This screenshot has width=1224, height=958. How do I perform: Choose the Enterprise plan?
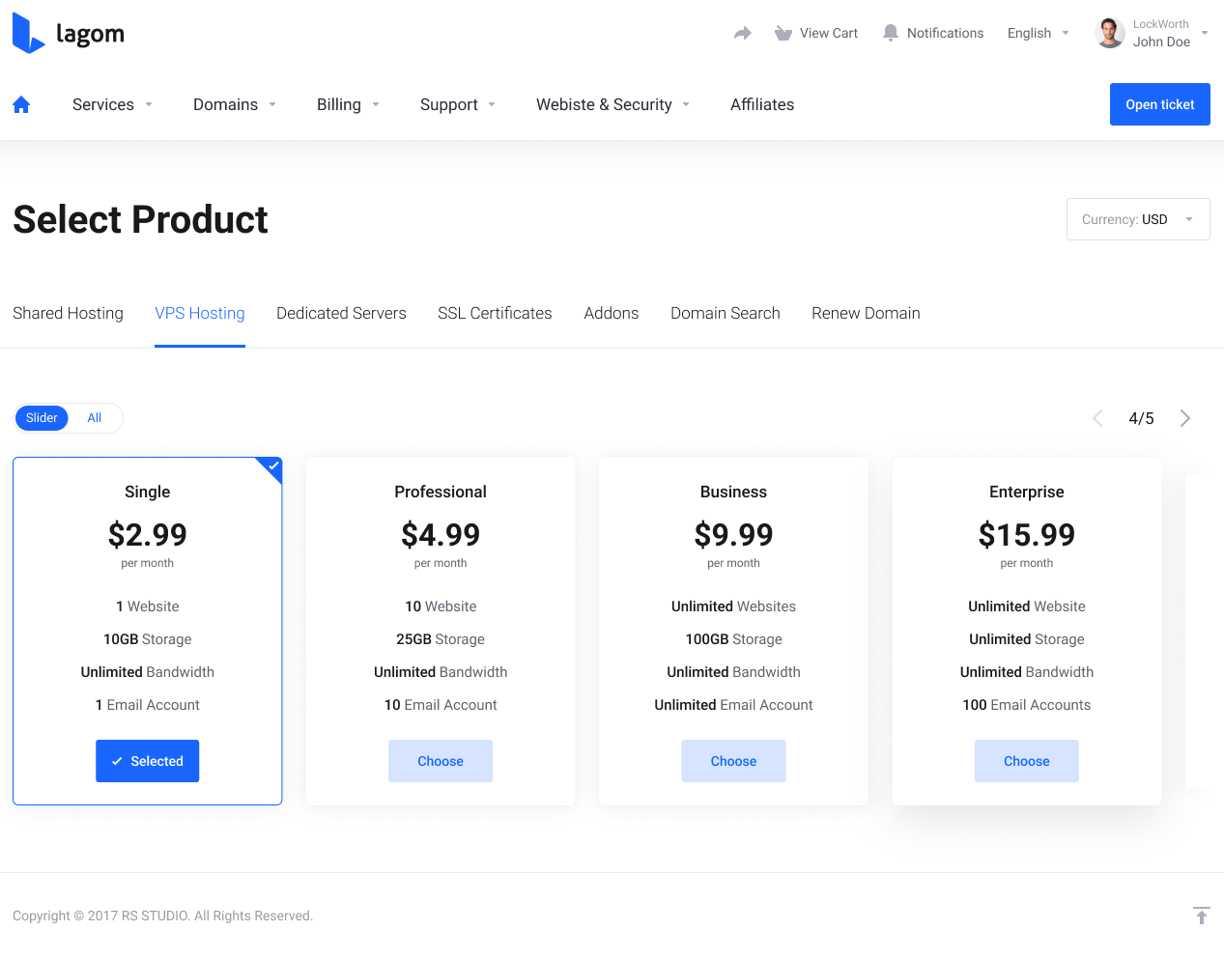pos(1027,761)
